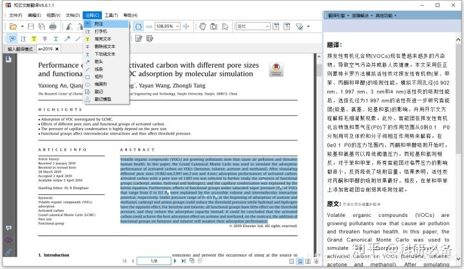Screen dimensions: 464x269
Task: Click the fit page icon
Action: point(138,26)
